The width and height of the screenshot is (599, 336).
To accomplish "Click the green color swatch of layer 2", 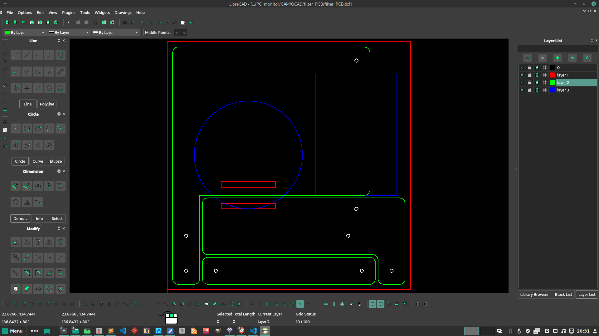I will pos(552,83).
